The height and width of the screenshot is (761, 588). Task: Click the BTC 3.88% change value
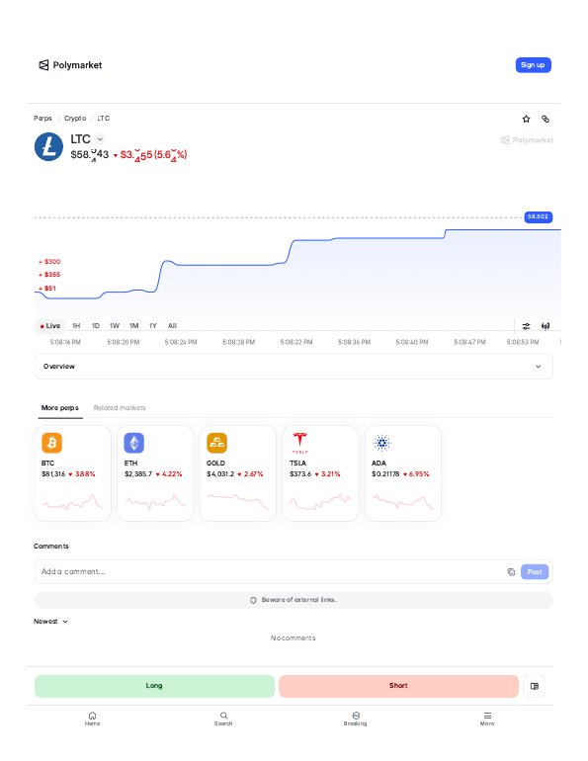tap(85, 474)
